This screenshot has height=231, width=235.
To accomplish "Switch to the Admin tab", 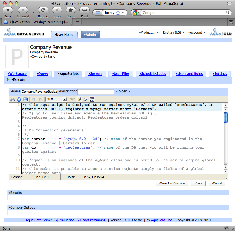I will click(x=90, y=35).
